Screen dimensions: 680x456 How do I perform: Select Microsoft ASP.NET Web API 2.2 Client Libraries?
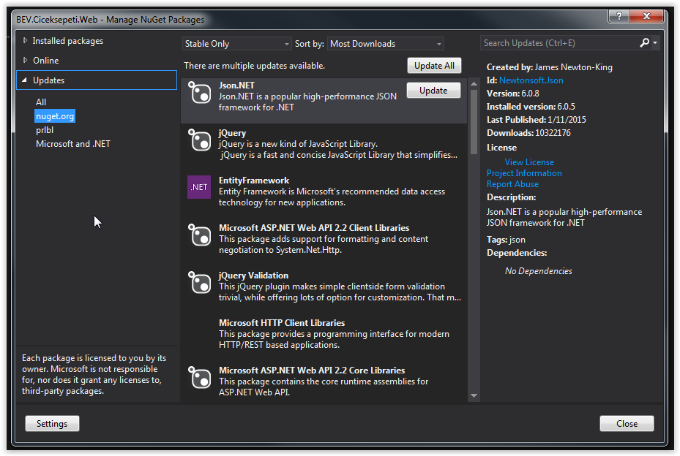(314, 228)
